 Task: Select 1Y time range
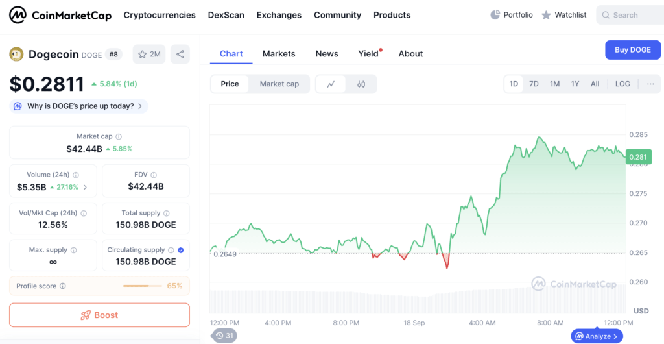point(575,84)
